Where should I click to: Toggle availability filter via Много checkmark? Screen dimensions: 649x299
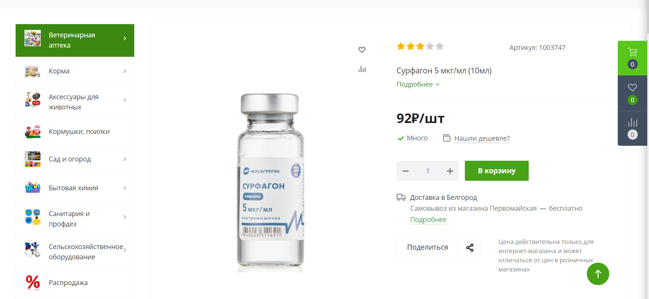tap(401, 138)
